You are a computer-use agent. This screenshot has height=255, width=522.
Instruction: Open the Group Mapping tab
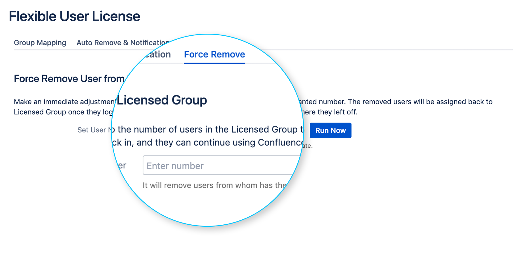[x=40, y=43]
